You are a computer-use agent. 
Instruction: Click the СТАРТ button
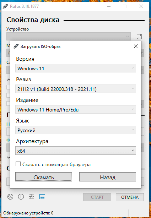click(x=97, y=197)
